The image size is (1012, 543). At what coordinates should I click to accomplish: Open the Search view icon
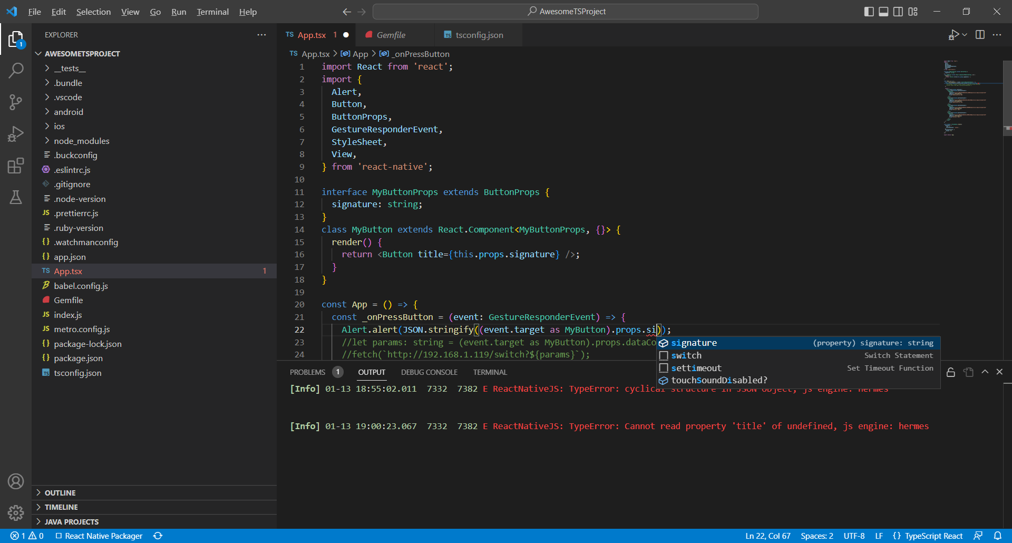(16, 70)
